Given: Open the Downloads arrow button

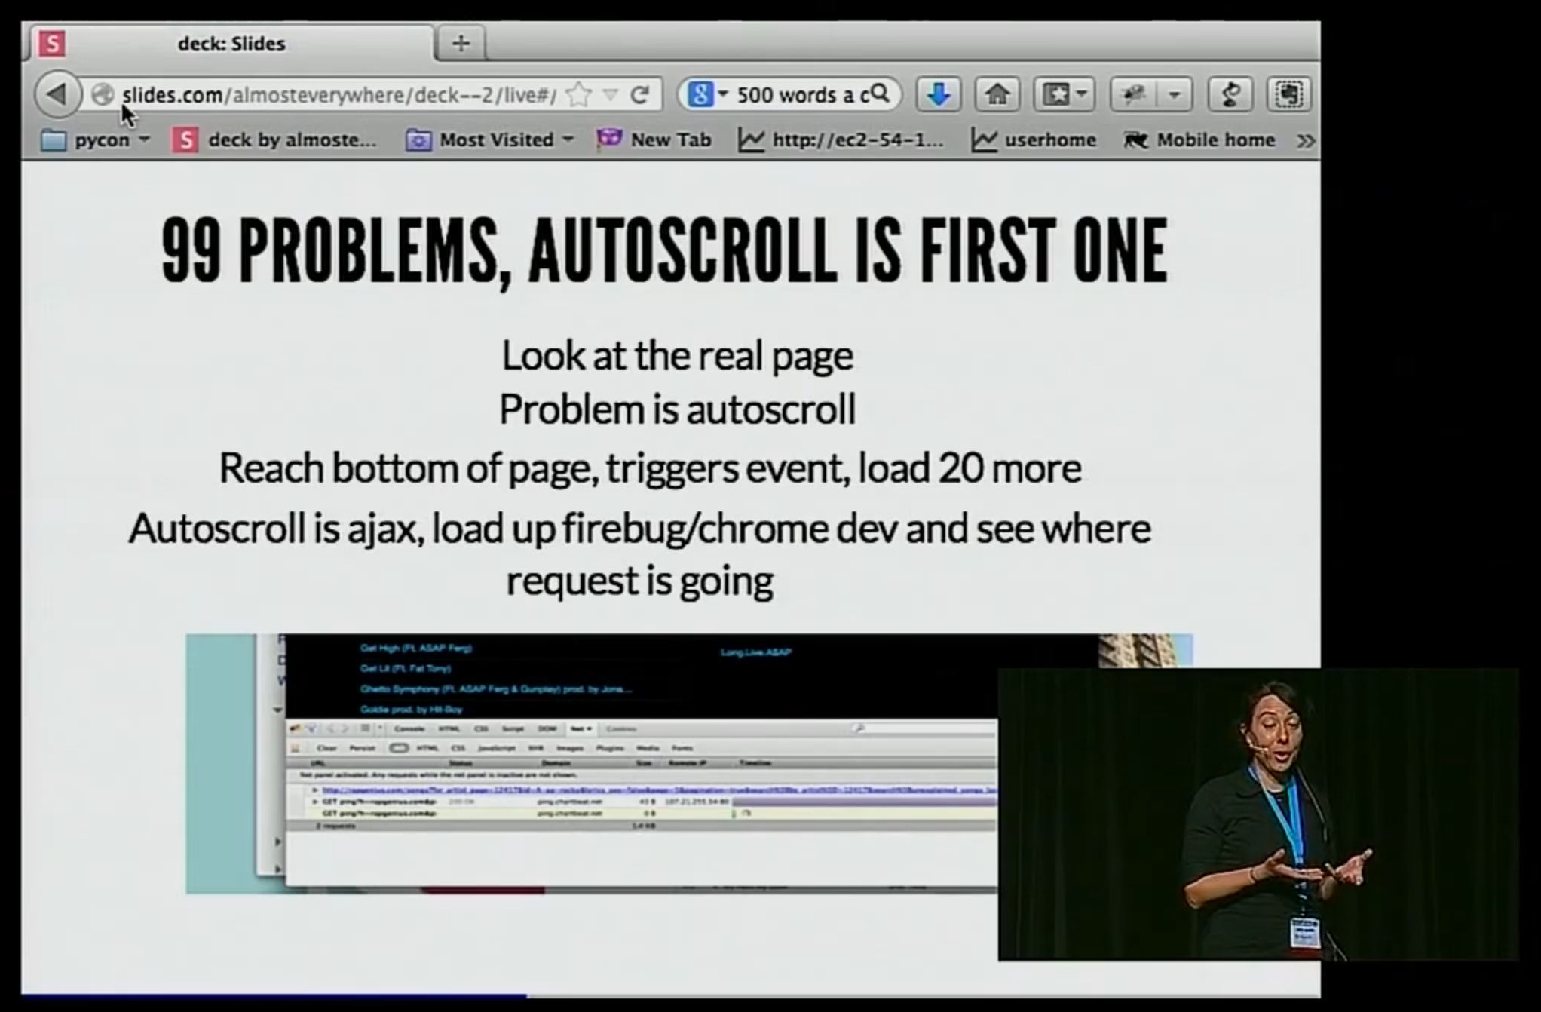Looking at the screenshot, I should (938, 94).
